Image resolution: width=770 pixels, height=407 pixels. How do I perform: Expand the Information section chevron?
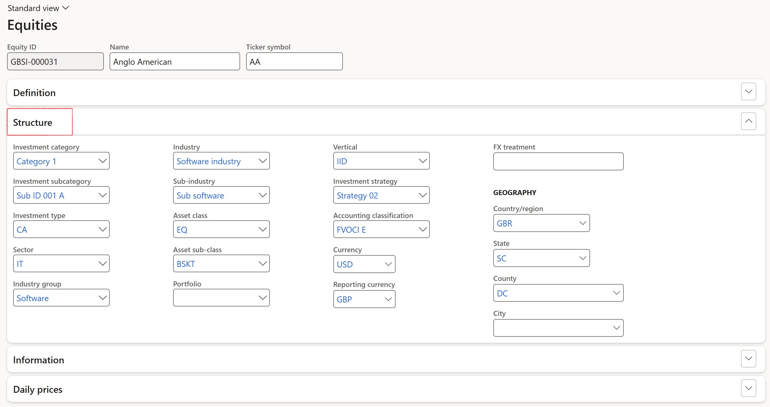tap(748, 359)
